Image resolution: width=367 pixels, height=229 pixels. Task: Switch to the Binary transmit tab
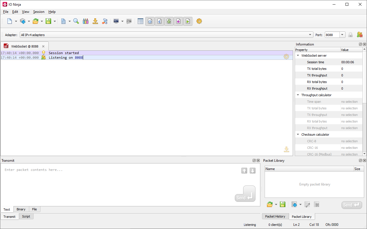pos(21,209)
